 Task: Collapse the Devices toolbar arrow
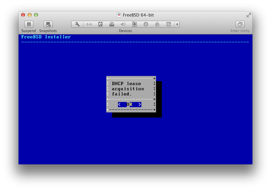tap(177, 25)
